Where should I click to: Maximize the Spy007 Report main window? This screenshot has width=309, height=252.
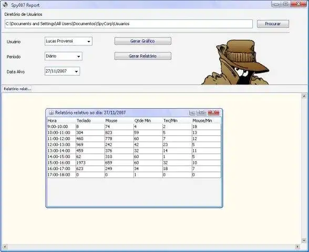click(x=285, y=4)
